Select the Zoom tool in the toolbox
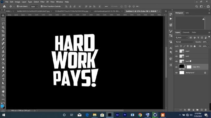 3,95
